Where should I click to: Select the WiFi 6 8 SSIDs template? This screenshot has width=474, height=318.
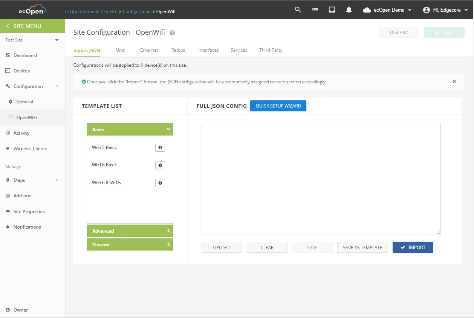click(x=106, y=183)
